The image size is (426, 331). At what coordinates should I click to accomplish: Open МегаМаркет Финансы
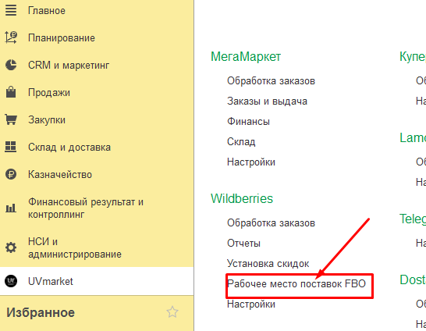249,121
